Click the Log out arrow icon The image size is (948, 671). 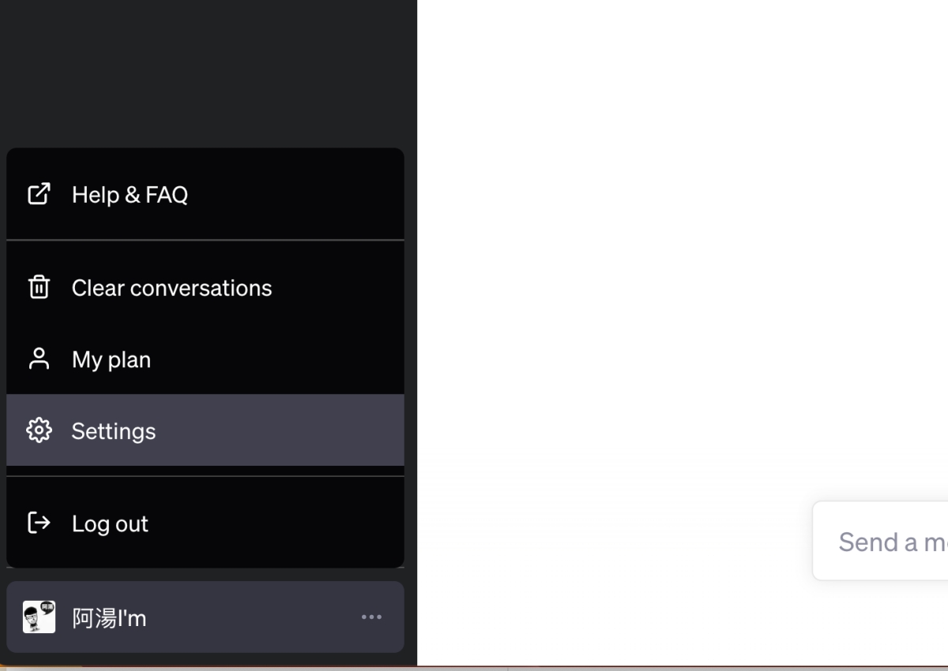coord(39,523)
